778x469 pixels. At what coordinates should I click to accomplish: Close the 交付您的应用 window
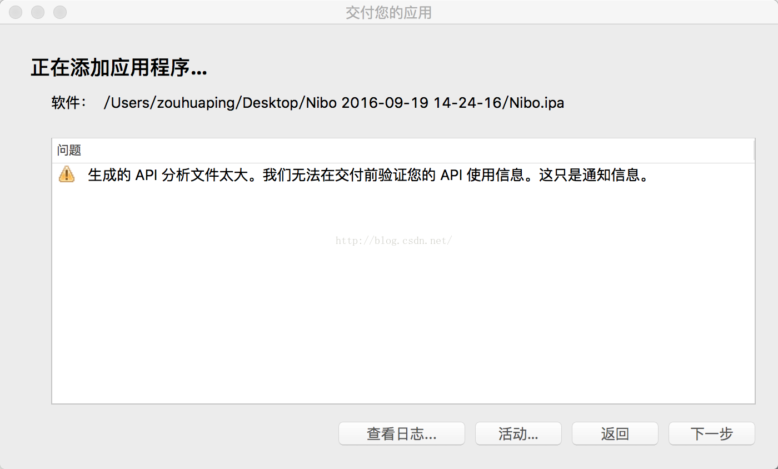click(16, 12)
